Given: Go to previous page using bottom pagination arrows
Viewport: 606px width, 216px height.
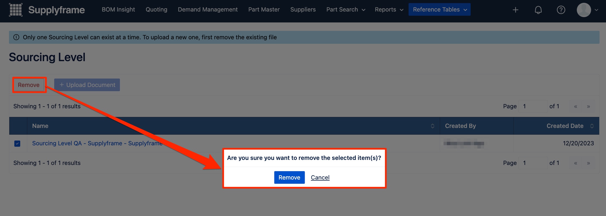Looking at the screenshot, I should 575,163.
